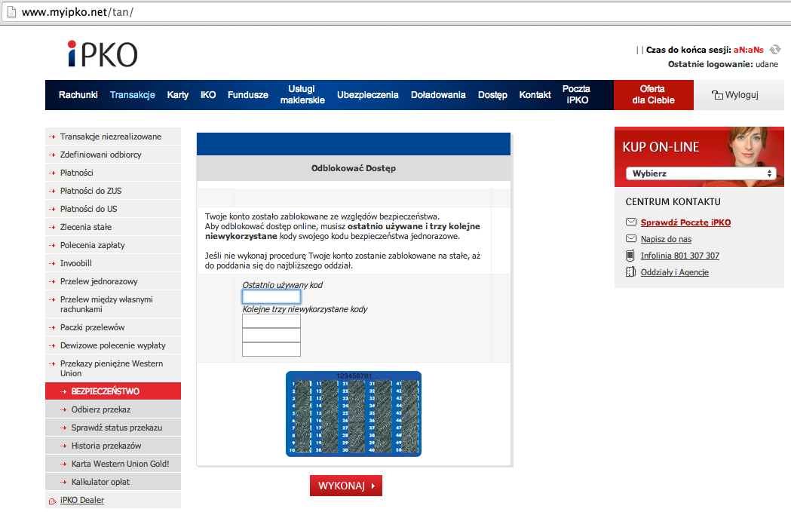Click the WYKONAJ button
This screenshot has height=512, width=791.
pyautogui.click(x=346, y=486)
